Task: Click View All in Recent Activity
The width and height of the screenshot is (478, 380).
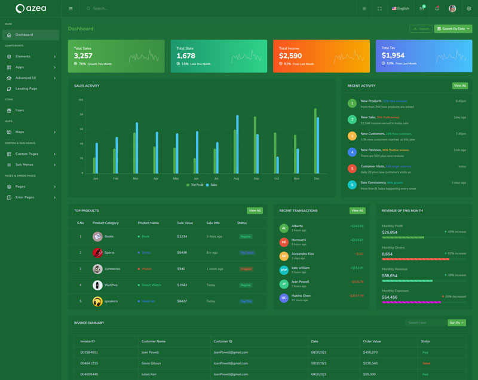Action: [x=459, y=86]
